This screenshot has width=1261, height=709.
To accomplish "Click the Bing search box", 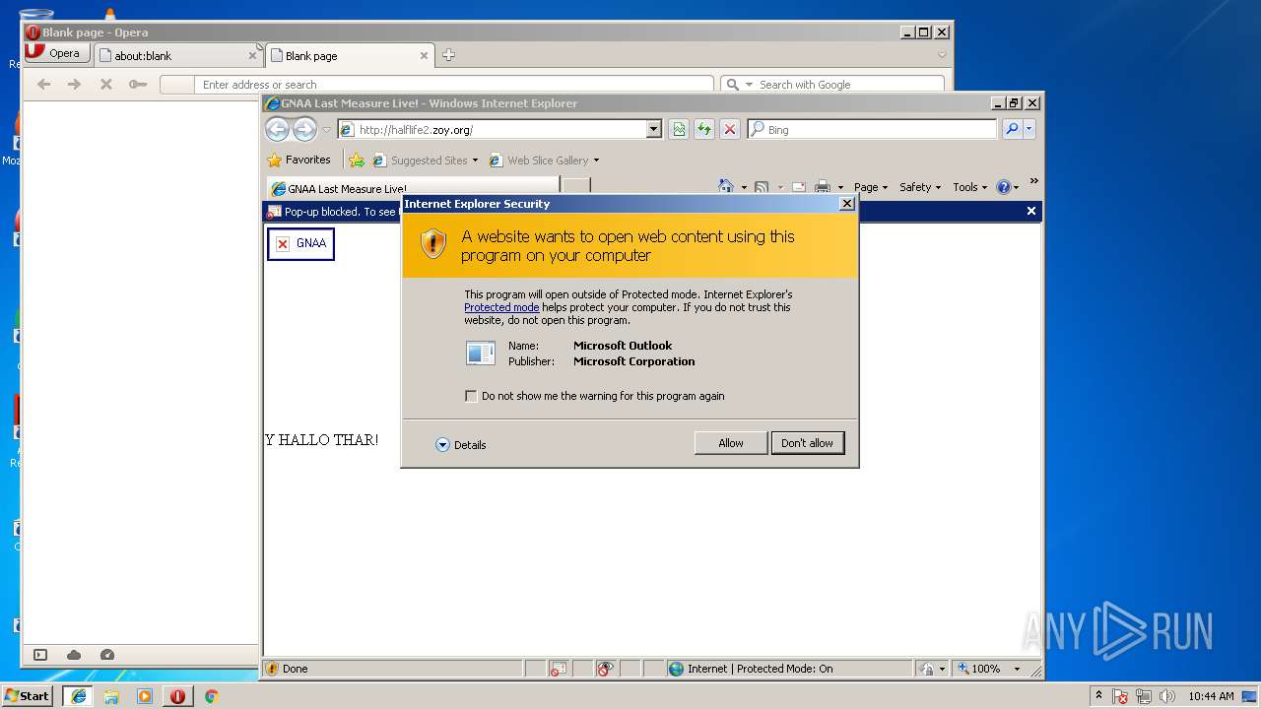I will 872,129.
